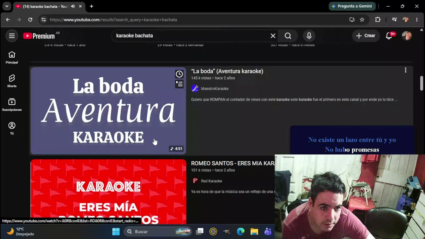The width and height of the screenshot is (425, 239).
Task: Open the Chrome three-dot menu
Action: click(417, 20)
